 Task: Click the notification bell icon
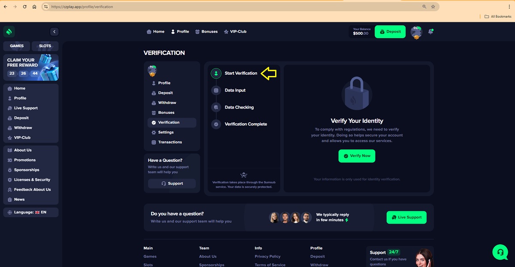coord(430,32)
